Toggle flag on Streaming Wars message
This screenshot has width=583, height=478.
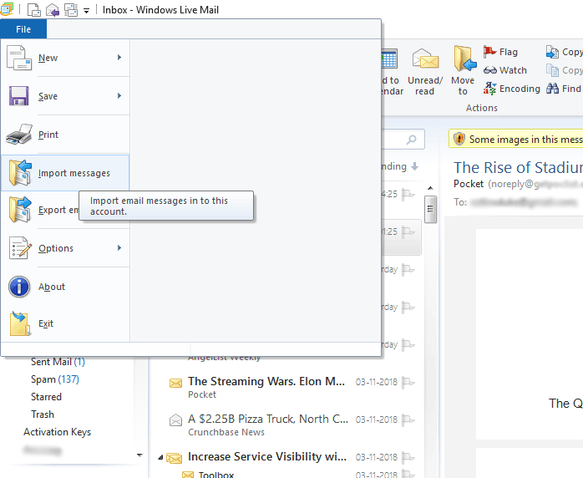coord(408,382)
